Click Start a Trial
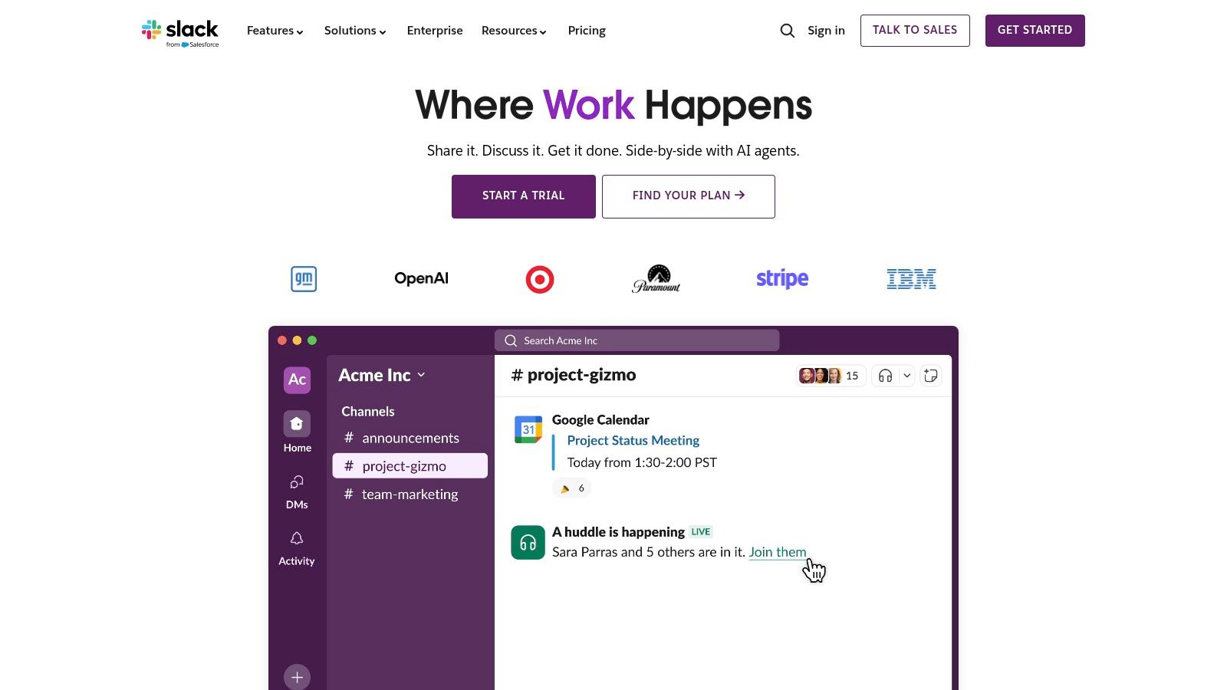1227x690 pixels. (524, 196)
